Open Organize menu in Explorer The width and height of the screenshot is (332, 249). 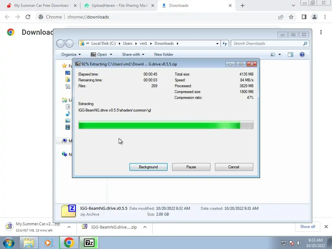(71, 54)
